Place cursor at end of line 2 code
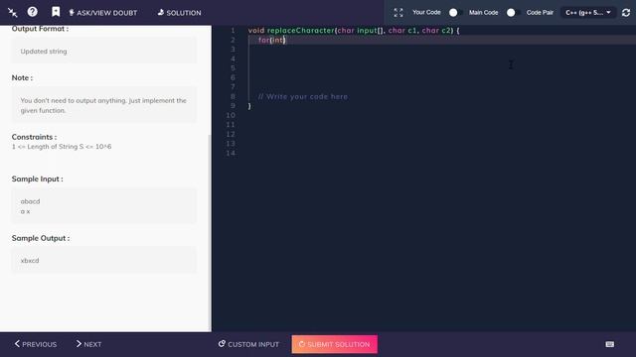Viewport: 636px width, 357px height. pyautogui.click(x=286, y=40)
